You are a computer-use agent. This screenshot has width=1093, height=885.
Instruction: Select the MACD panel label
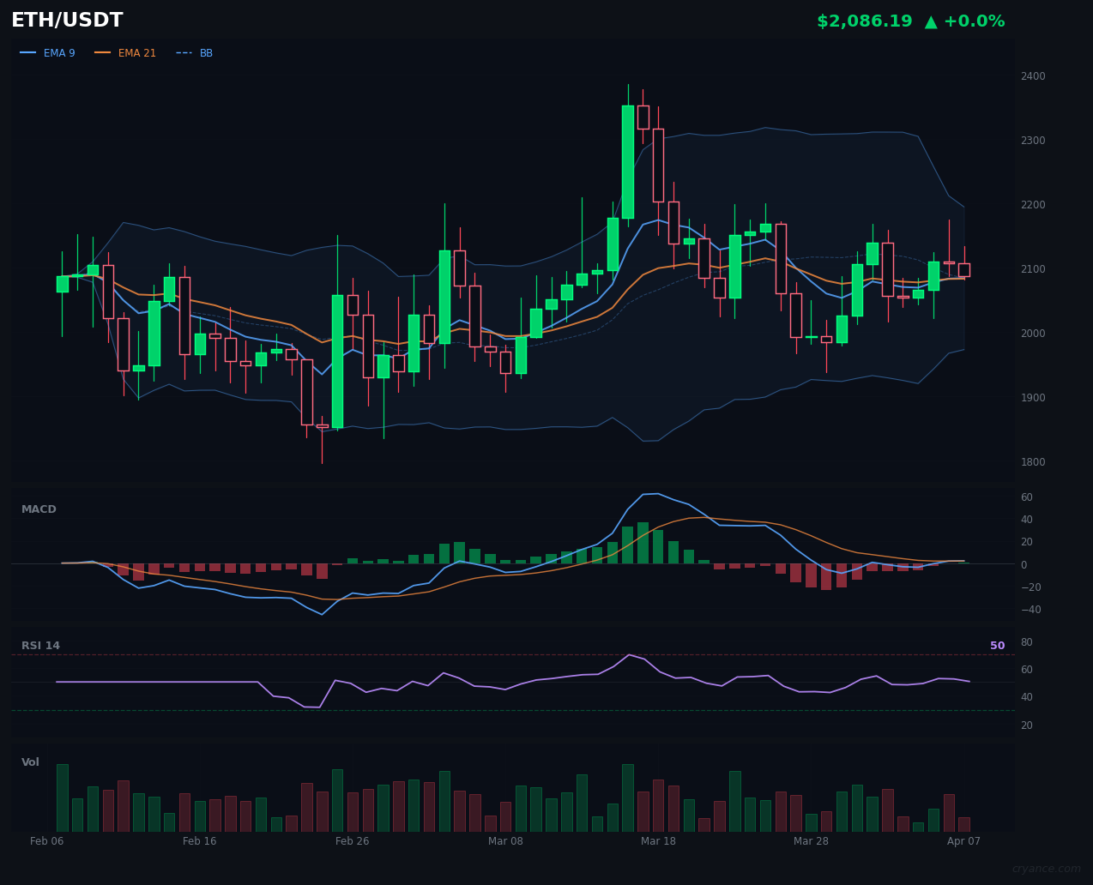pos(39,509)
